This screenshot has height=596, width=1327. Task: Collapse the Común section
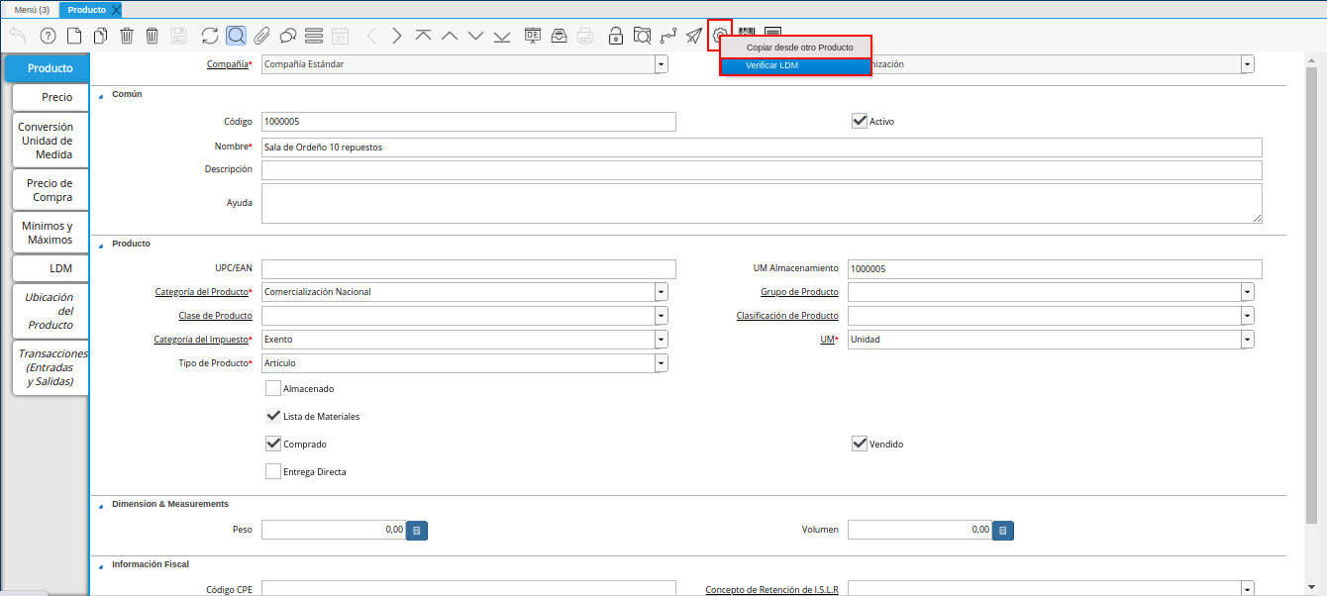coord(101,95)
